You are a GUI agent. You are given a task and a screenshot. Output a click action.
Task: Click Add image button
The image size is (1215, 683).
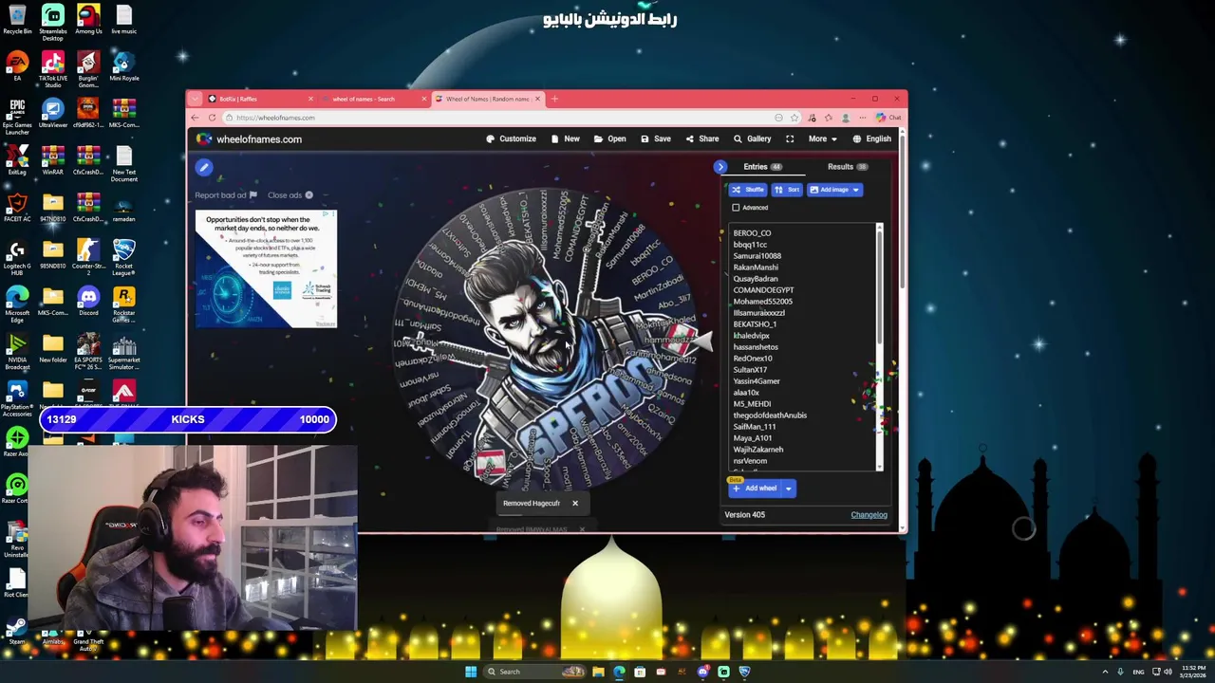click(x=829, y=190)
